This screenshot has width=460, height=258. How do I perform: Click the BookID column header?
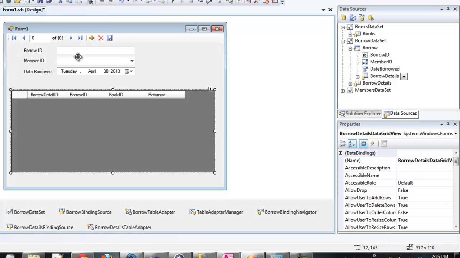pyautogui.click(x=126, y=95)
